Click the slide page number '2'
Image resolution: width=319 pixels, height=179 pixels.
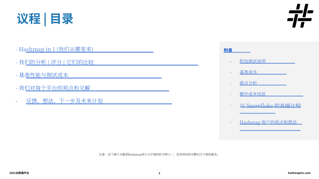coord(159,173)
